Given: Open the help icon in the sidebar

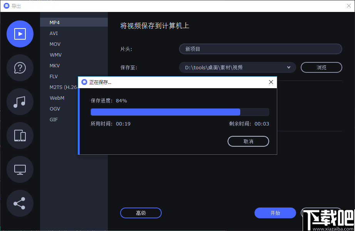Looking at the screenshot, I should pyautogui.click(x=20, y=68).
